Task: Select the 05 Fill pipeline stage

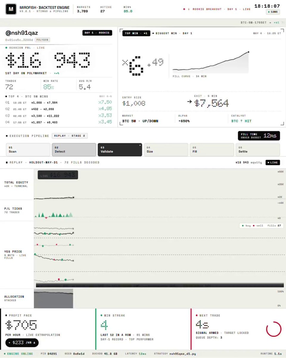Action: click(x=212, y=149)
